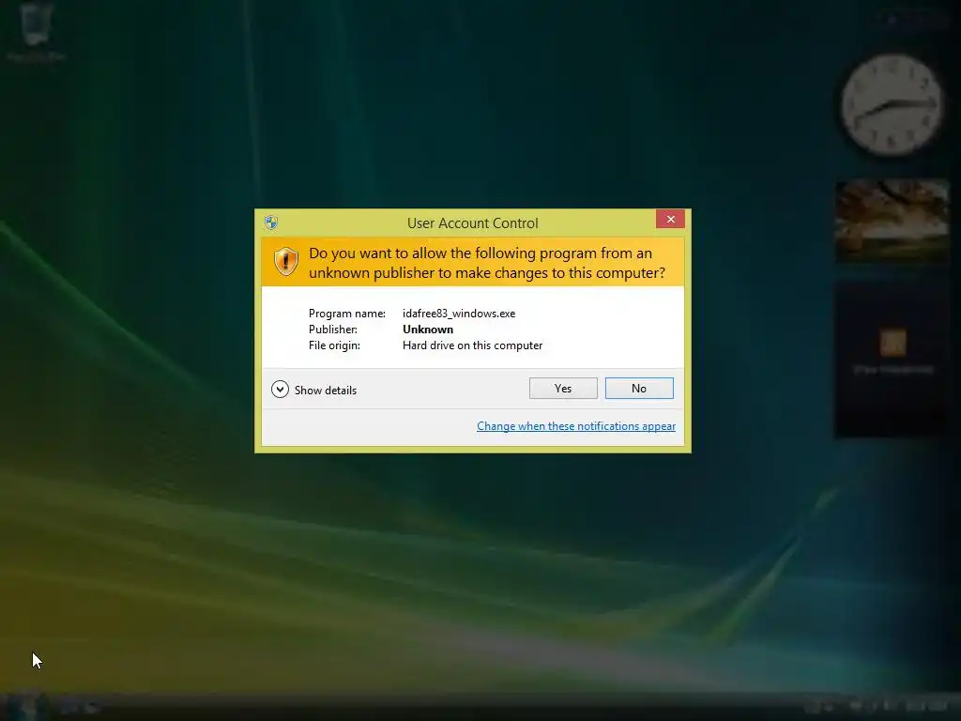The height and width of the screenshot is (721, 961).
Task: Click the dimmed Recycle Bin desktop icon
Action: 36,31
